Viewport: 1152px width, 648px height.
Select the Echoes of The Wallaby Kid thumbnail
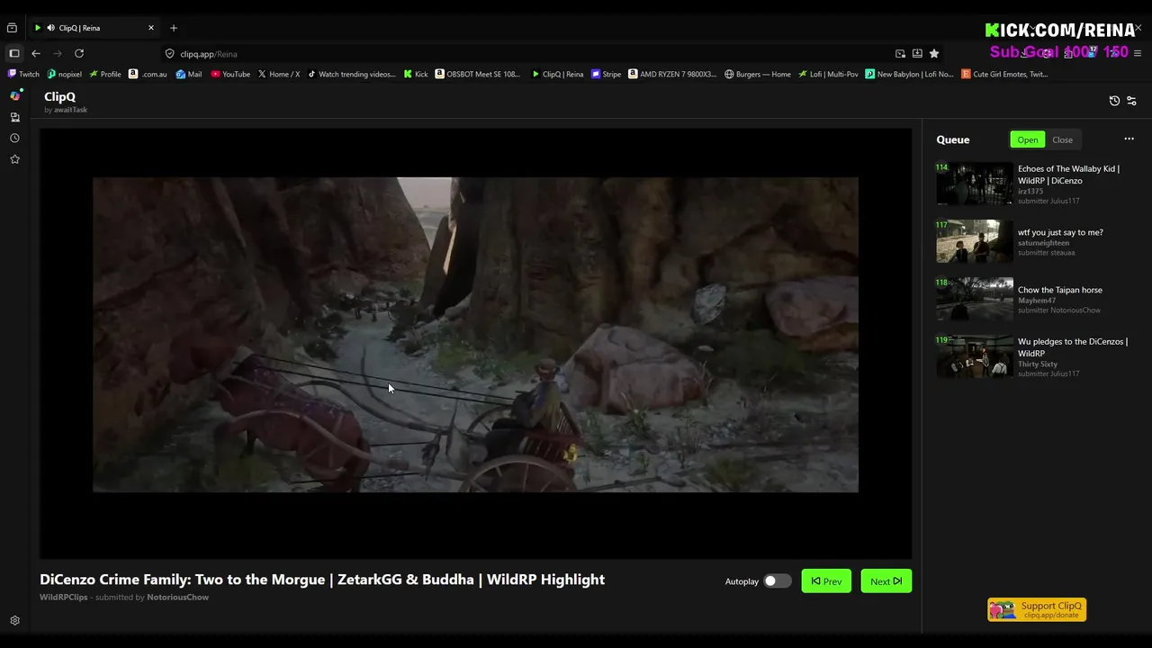[x=974, y=184]
